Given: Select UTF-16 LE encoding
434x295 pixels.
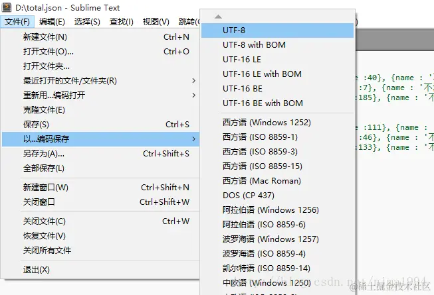Looking at the screenshot, I should click(x=277, y=59).
